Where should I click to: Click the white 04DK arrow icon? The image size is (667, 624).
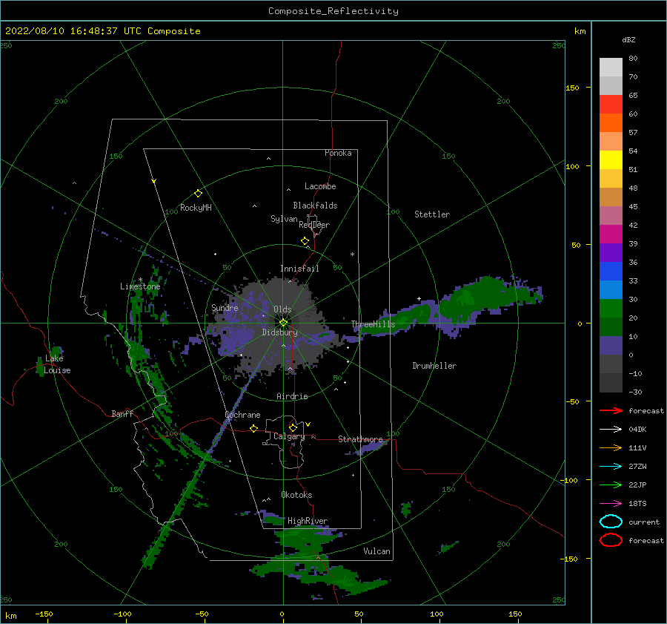pos(611,429)
